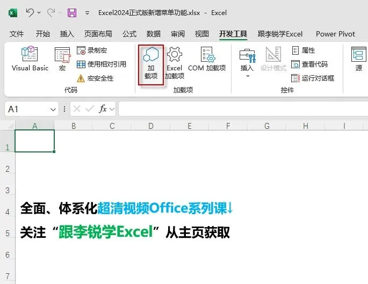Image resolution: width=368 pixels, height=284 pixels.
Task: Launch the Visual Basic editor
Action: click(30, 59)
